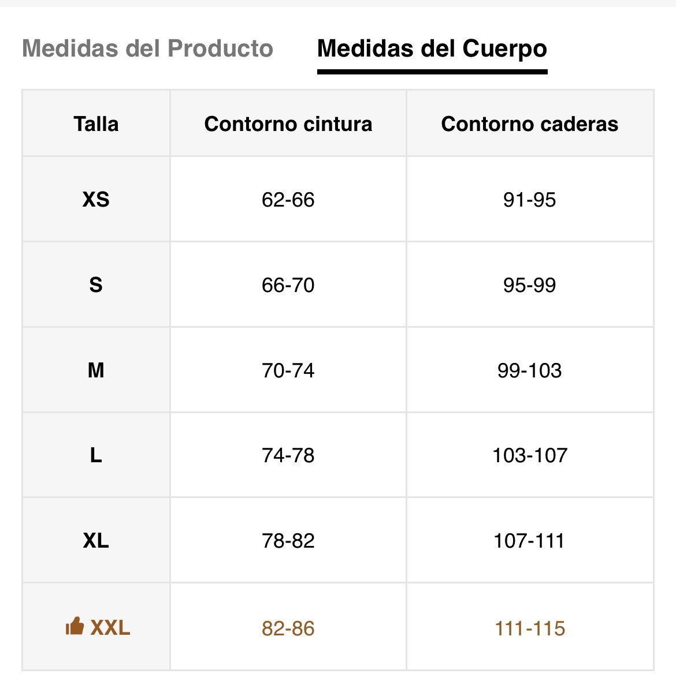
Task: Select the 95-99 hip measurement cell
Action: coord(529,285)
